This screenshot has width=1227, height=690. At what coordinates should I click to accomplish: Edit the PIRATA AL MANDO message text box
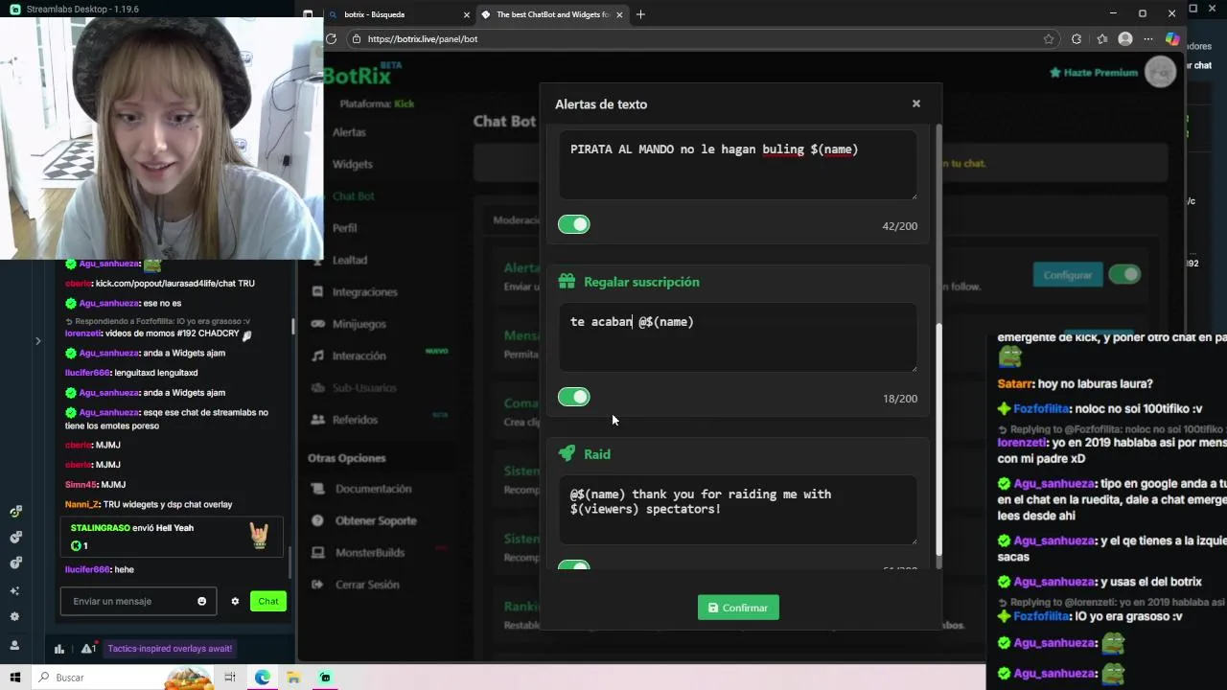point(738,165)
